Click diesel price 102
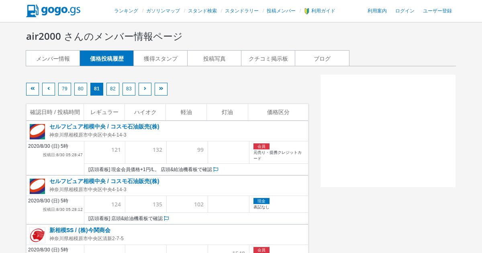Image resolution: width=482 pixels, height=253 pixels. [x=199, y=204]
